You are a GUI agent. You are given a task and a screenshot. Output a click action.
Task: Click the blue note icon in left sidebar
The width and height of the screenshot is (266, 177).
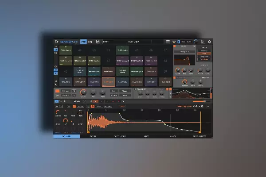click(x=56, y=70)
